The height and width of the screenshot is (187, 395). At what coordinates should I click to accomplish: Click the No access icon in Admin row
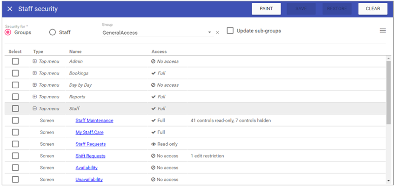click(154, 61)
